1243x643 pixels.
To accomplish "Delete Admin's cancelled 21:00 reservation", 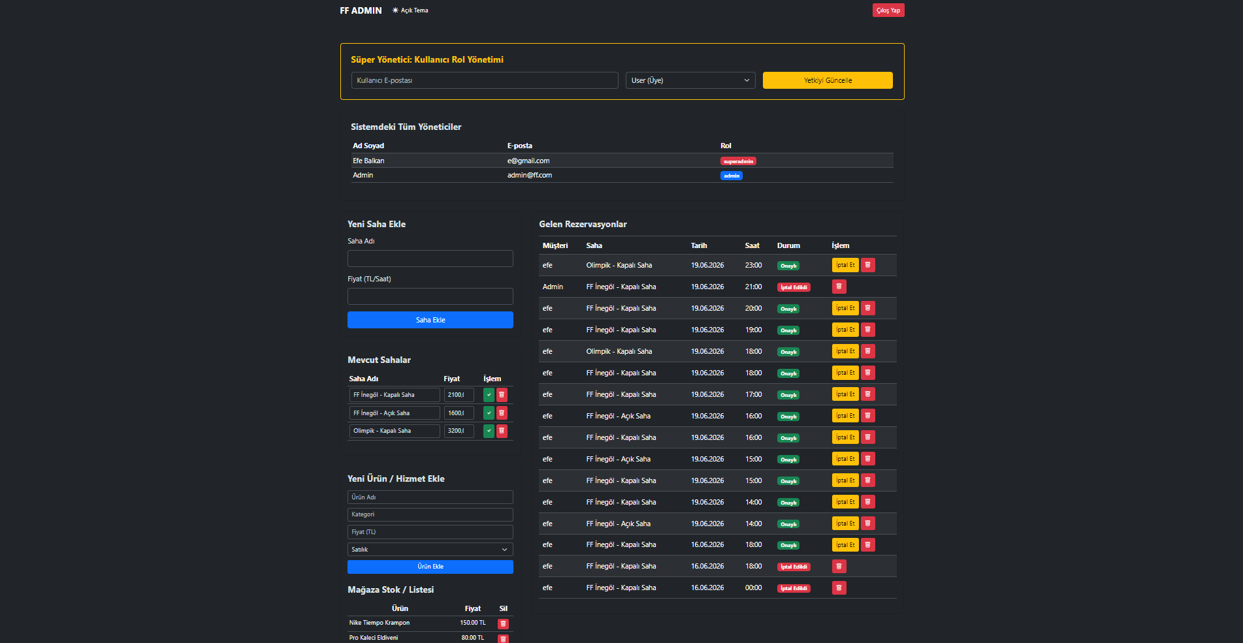I will click(839, 287).
